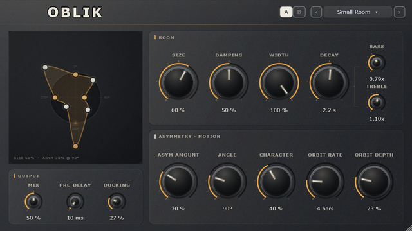Click the Mix knob
This screenshot has width=412, height=231.
tap(33, 201)
